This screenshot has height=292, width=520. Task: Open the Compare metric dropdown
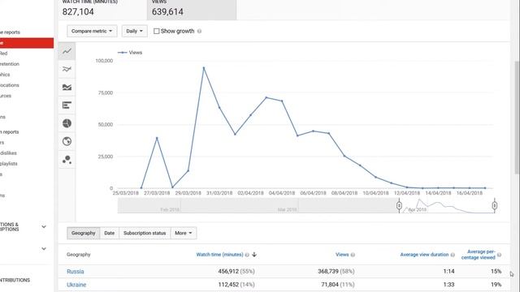(92, 31)
